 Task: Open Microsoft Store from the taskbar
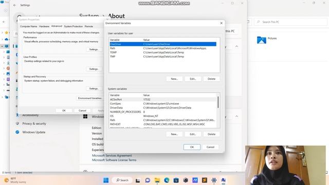(x=176, y=180)
